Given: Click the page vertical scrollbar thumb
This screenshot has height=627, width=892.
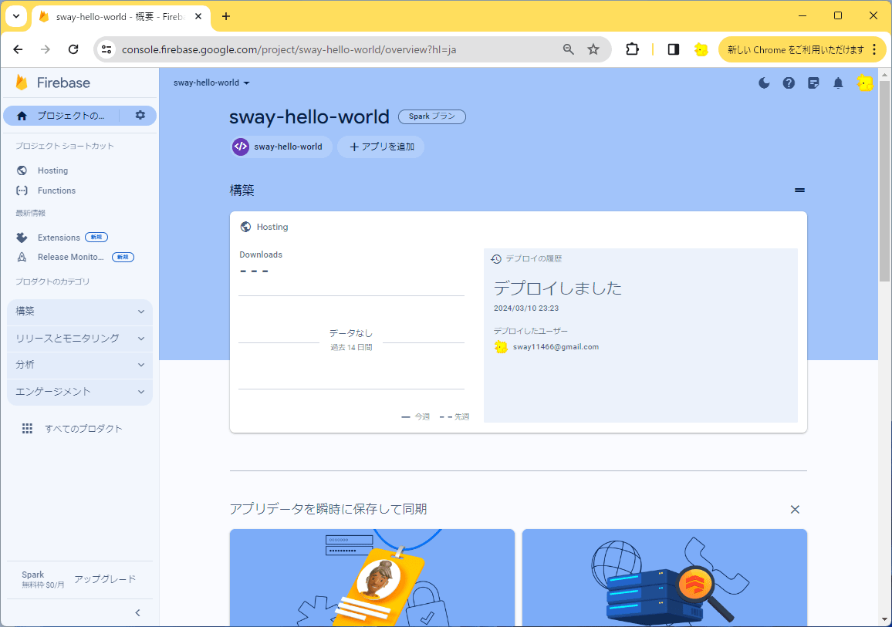Looking at the screenshot, I should [x=884, y=180].
